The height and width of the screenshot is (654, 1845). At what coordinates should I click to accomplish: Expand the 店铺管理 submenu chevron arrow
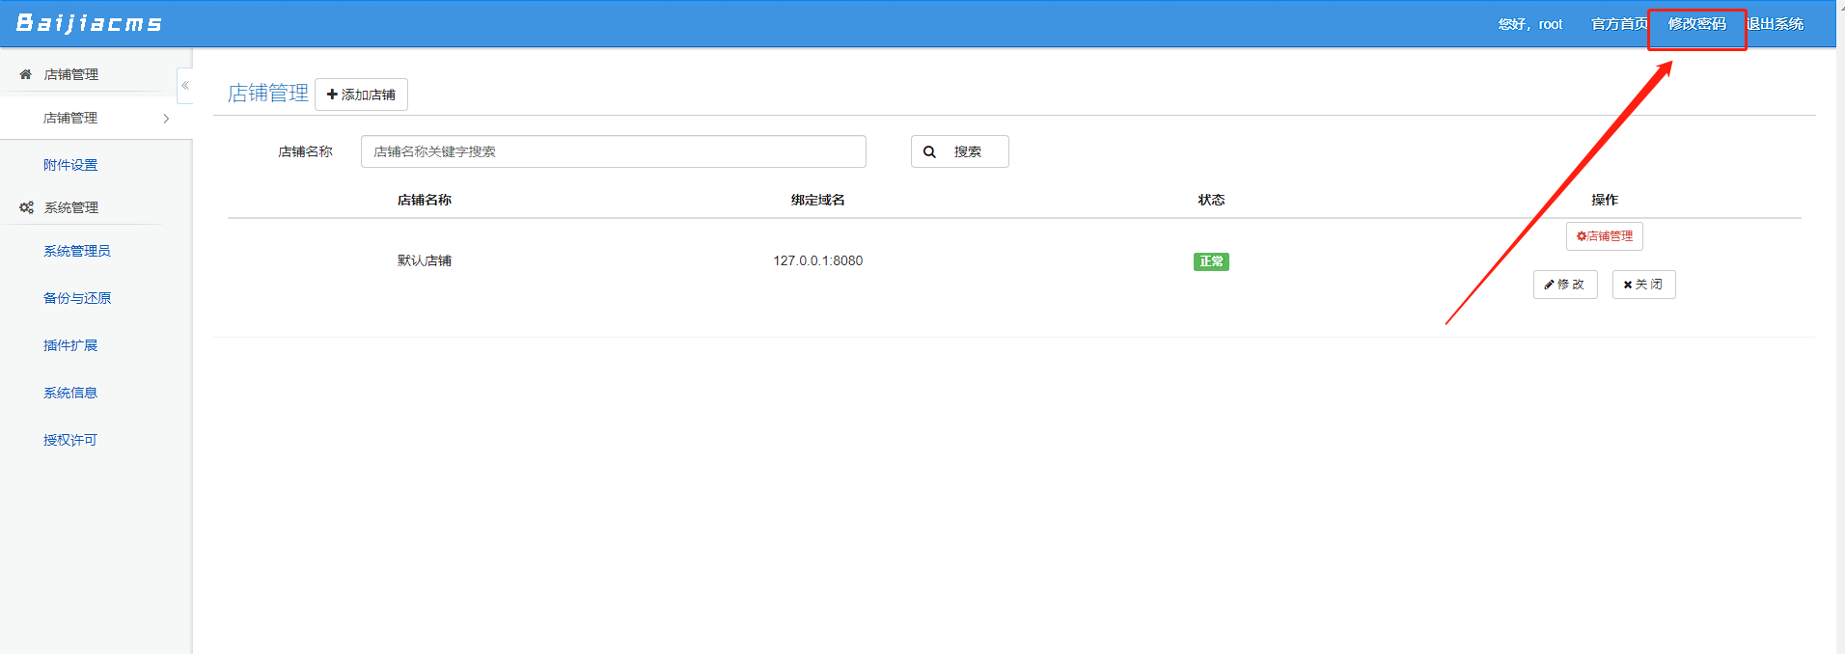pyautogui.click(x=166, y=119)
